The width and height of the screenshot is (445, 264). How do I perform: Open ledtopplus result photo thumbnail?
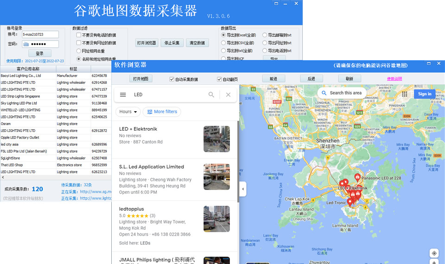(x=216, y=219)
